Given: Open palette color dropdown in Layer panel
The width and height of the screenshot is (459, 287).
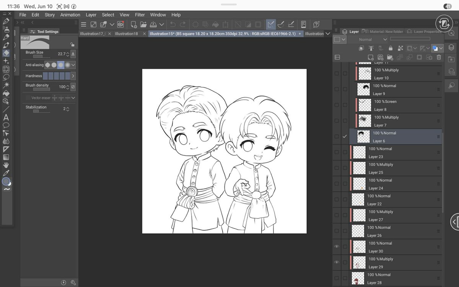Looking at the screenshot, I should coord(343,39).
